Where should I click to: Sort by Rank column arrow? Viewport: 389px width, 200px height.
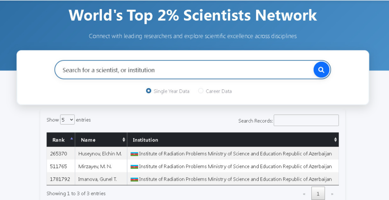71,139
